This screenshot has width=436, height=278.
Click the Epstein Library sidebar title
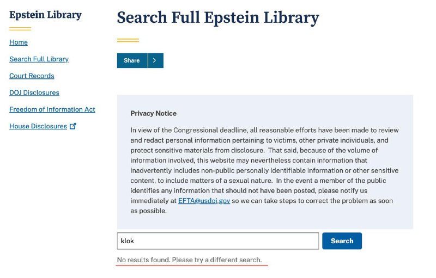click(45, 15)
